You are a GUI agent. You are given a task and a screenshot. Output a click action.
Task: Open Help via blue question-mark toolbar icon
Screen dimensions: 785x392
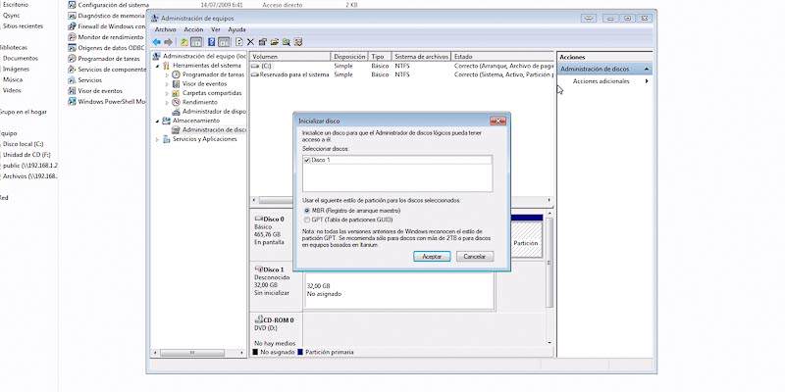click(x=211, y=42)
